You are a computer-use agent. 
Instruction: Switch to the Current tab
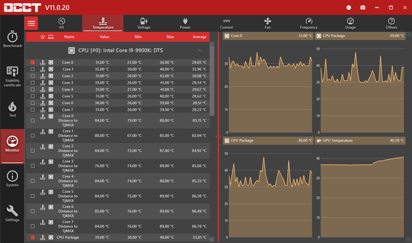pos(226,23)
